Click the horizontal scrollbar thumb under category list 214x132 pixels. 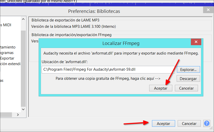click(6, 115)
